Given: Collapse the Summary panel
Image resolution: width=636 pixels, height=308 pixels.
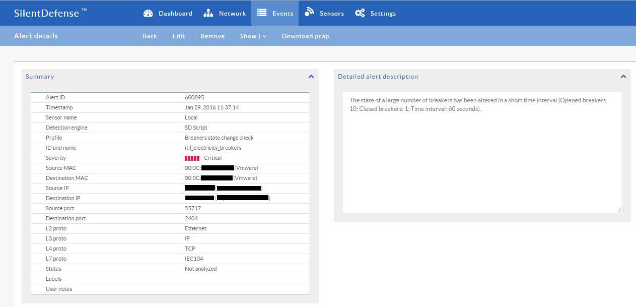Looking at the screenshot, I should click(311, 77).
